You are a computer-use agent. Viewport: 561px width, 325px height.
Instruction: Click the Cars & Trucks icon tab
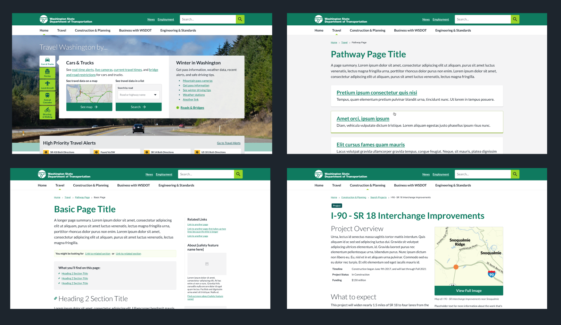(x=47, y=61)
